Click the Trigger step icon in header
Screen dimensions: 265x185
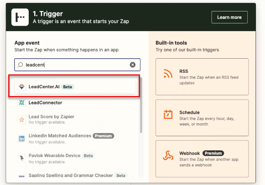(x=20, y=17)
